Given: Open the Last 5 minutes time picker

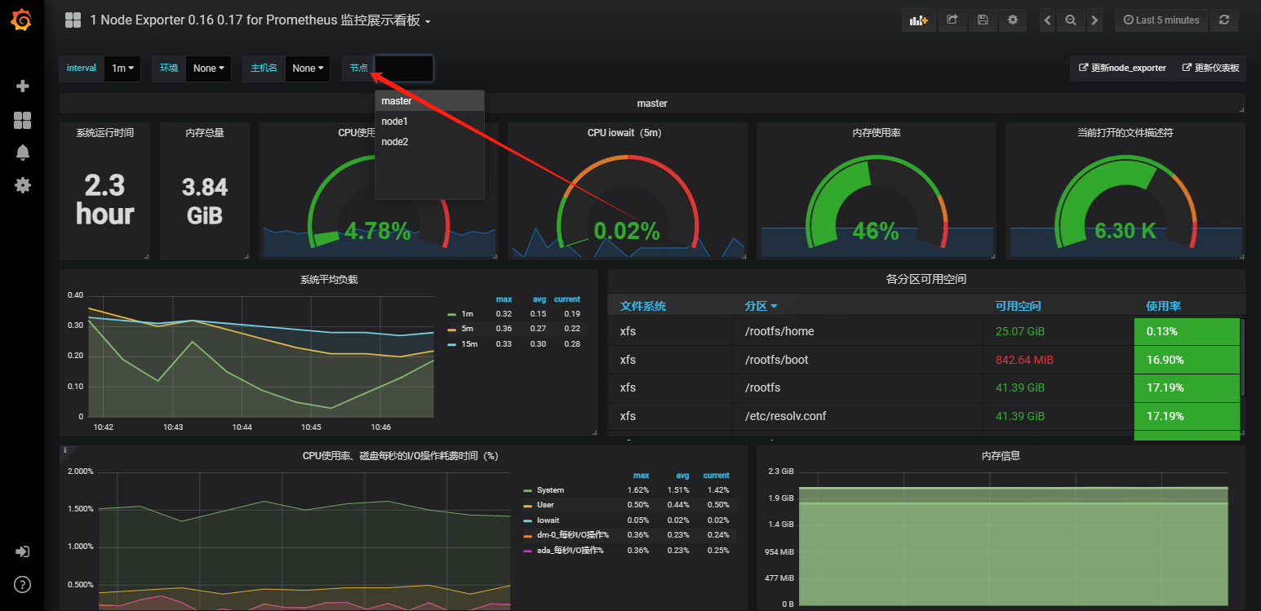Looking at the screenshot, I should click(1161, 20).
